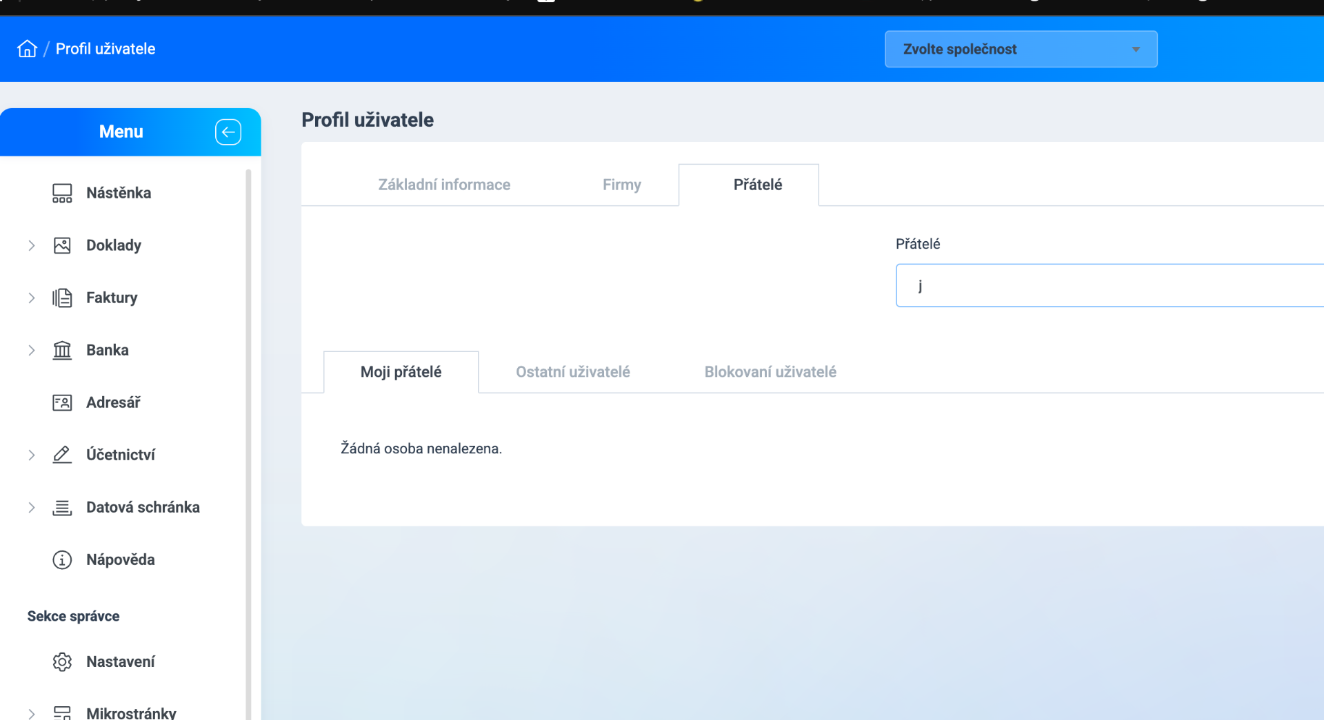This screenshot has height=720, width=1324.
Task: Open Nastavení menu item
Action: point(121,661)
